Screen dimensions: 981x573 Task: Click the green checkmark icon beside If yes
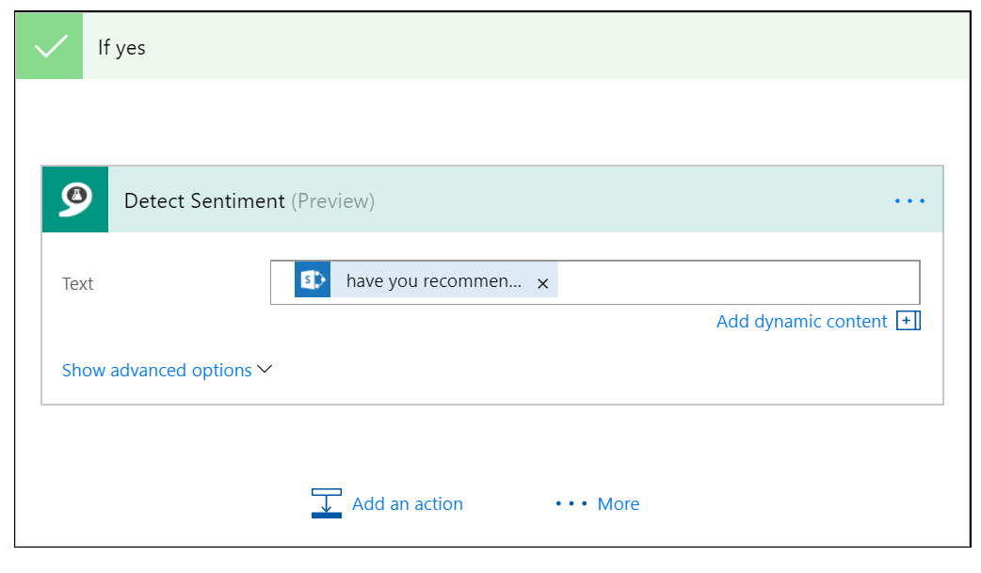point(49,47)
